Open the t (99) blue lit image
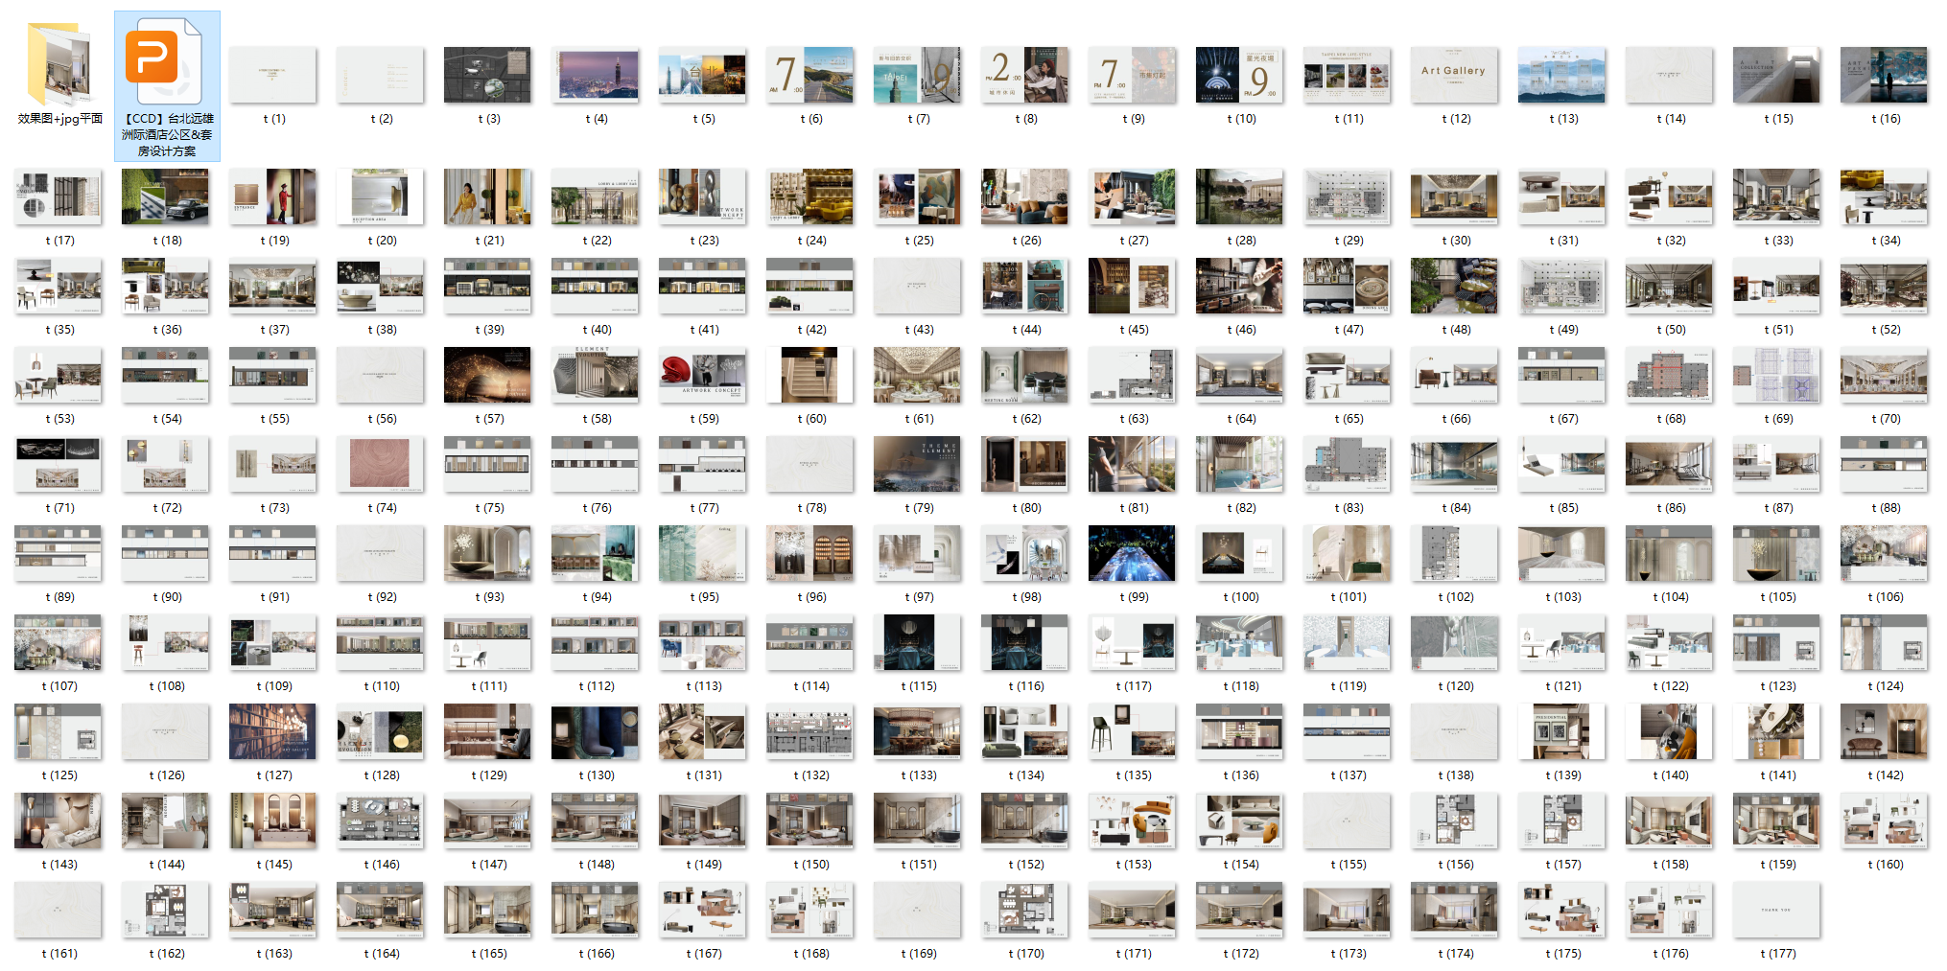Viewport: 1947px width, 971px height. click(x=1133, y=553)
